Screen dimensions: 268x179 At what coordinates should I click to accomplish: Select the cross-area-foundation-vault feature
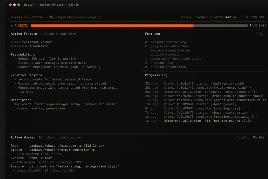[x=176, y=59]
